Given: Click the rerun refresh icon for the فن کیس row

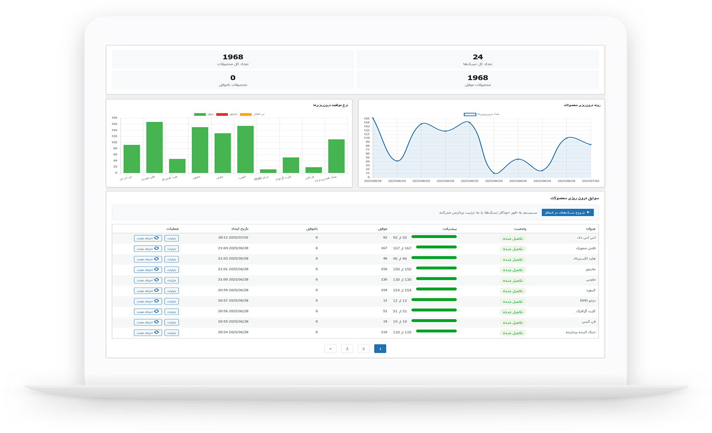Looking at the screenshot, I should coord(156,322).
